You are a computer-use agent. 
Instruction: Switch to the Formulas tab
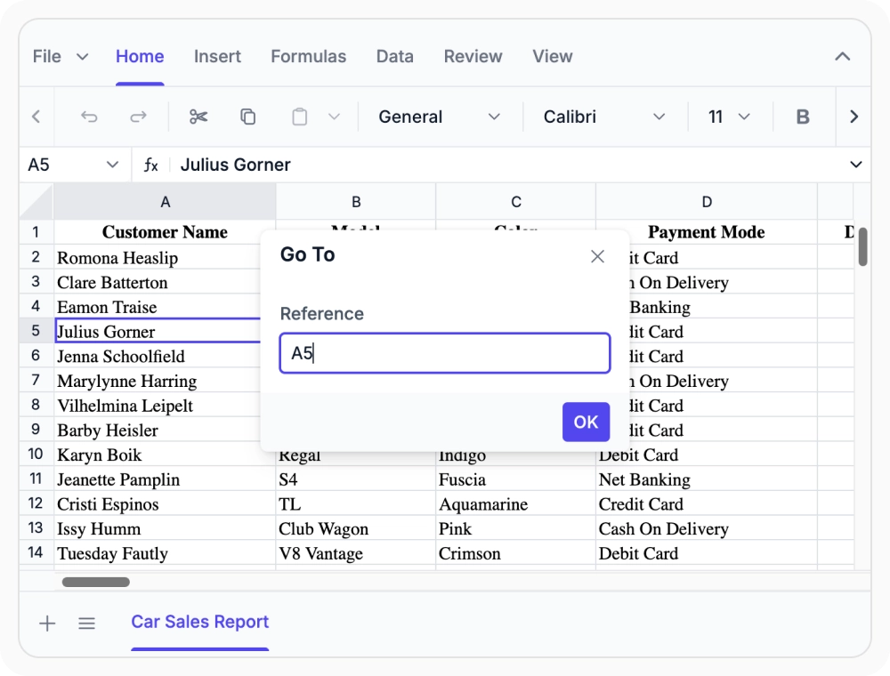(x=308, y=56)
